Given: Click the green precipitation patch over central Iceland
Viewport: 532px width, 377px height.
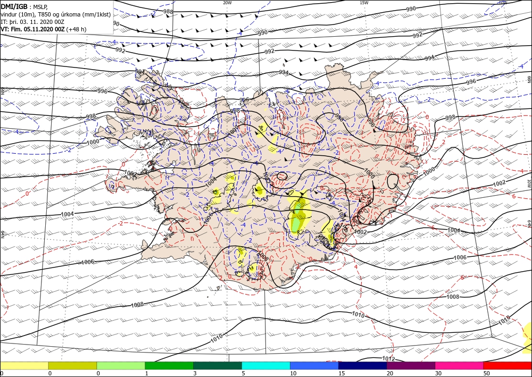Looking at the screenshot, I should coord(298,217).
